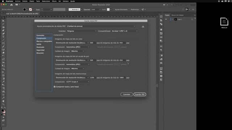Open grayscale images resampling method dropdown
232x130 pixels.
point(72,60)
